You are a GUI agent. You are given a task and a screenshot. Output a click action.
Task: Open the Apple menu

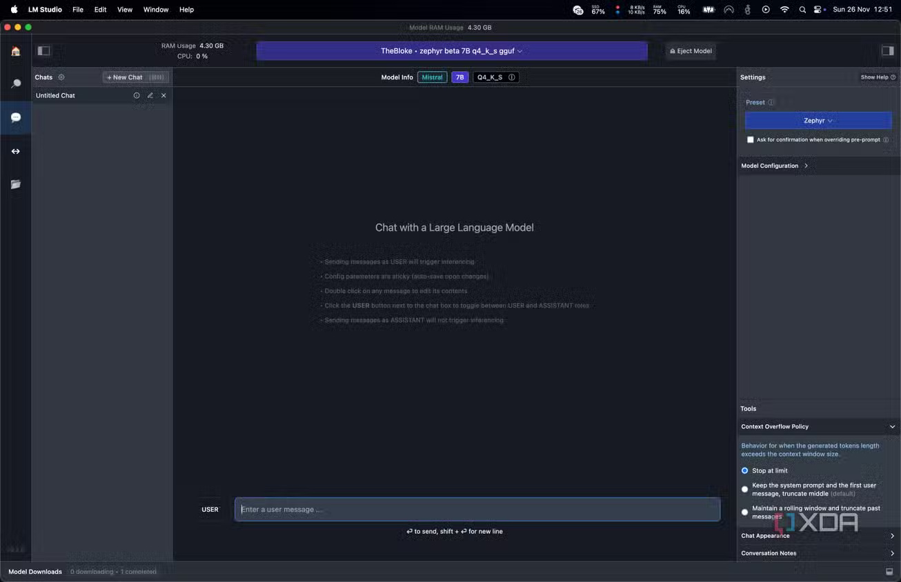pos(14,10)
